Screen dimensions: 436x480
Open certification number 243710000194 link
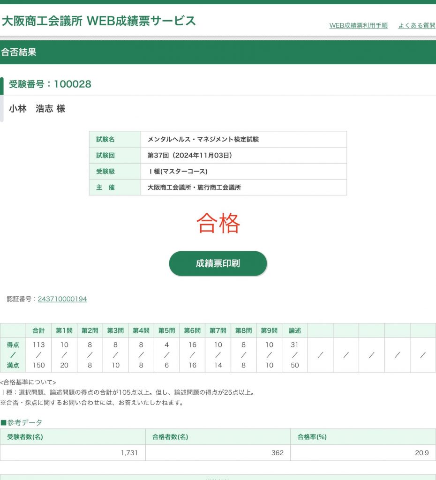click(62, 299)
